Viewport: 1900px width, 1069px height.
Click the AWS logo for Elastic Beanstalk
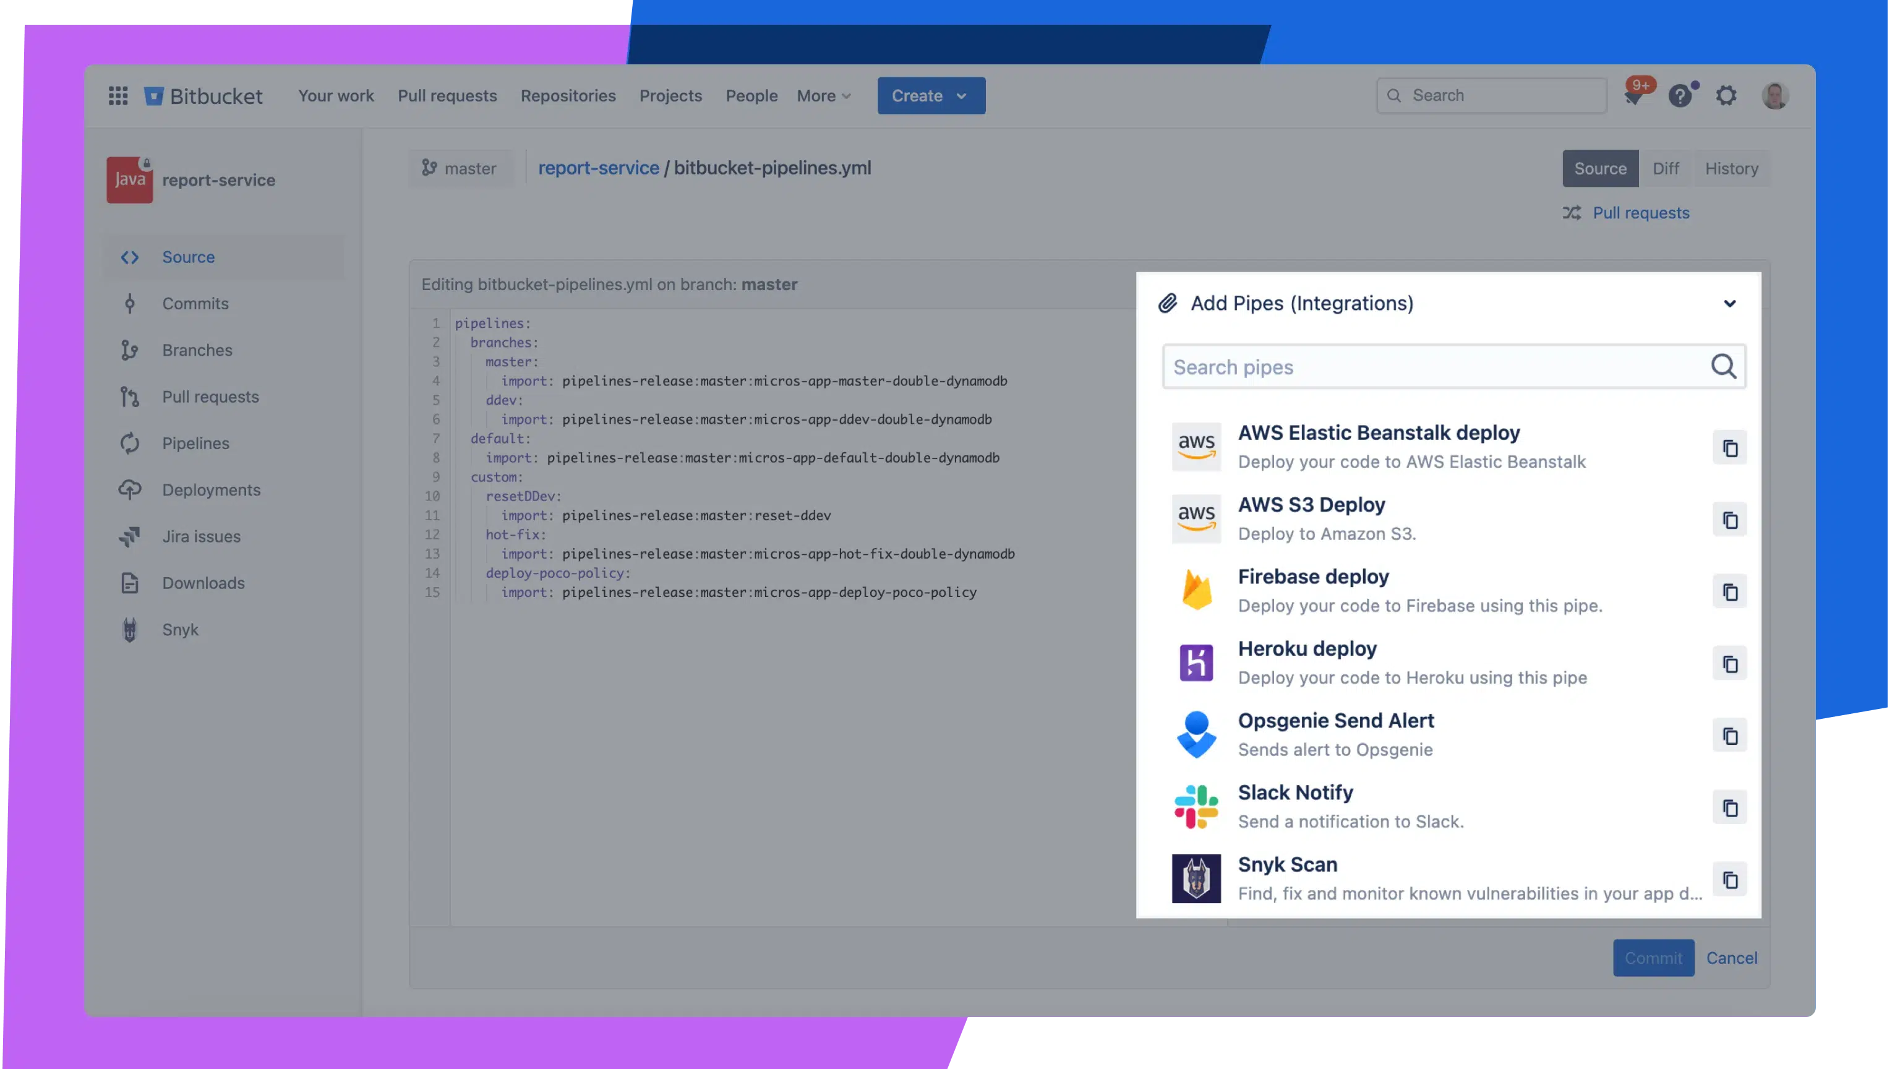(1196, 446)
